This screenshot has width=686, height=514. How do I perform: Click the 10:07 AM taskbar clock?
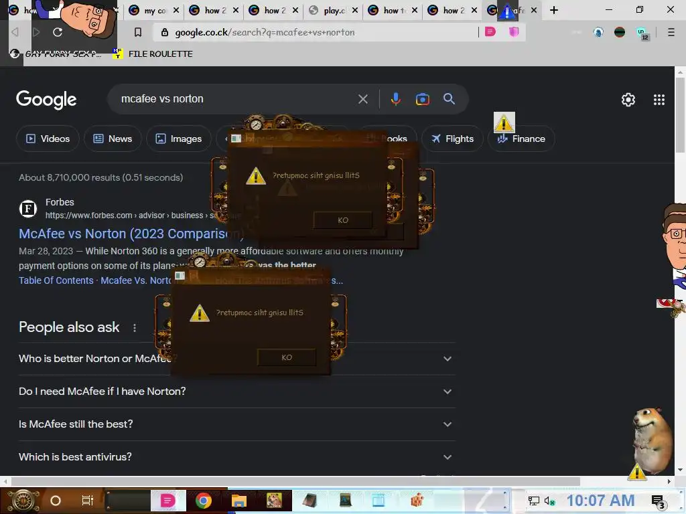(x=600, y=501)
